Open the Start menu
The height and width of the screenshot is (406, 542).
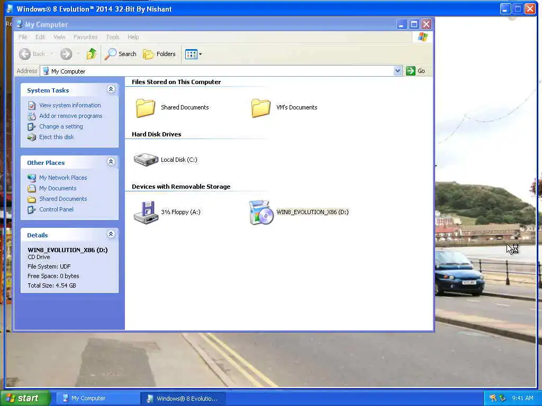[x=25, y=398]
